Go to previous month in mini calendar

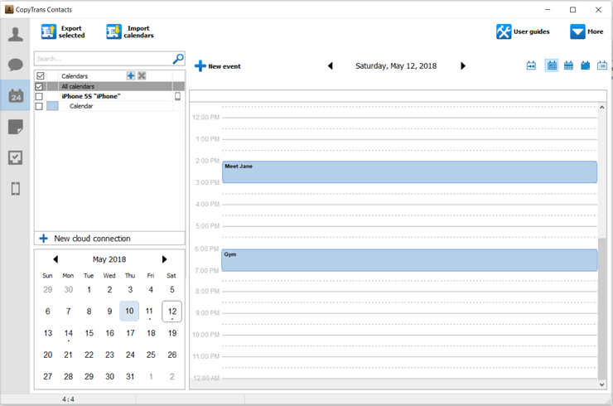click(56, 259)
